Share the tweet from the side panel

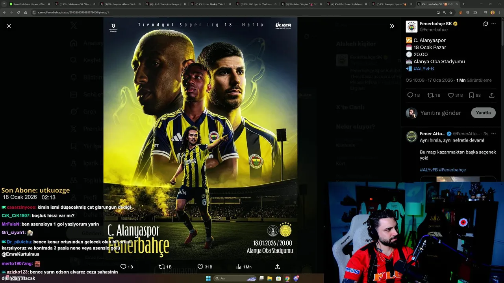coord(492,95)
